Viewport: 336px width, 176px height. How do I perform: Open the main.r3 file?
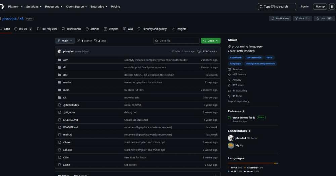coord(68,135)
